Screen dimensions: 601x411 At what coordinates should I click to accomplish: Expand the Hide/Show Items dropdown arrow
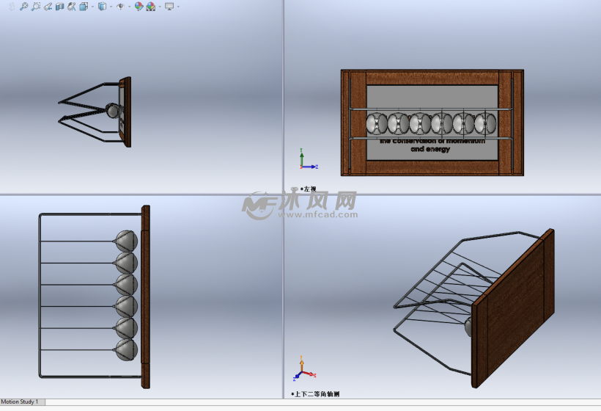(x=129, y=7)
